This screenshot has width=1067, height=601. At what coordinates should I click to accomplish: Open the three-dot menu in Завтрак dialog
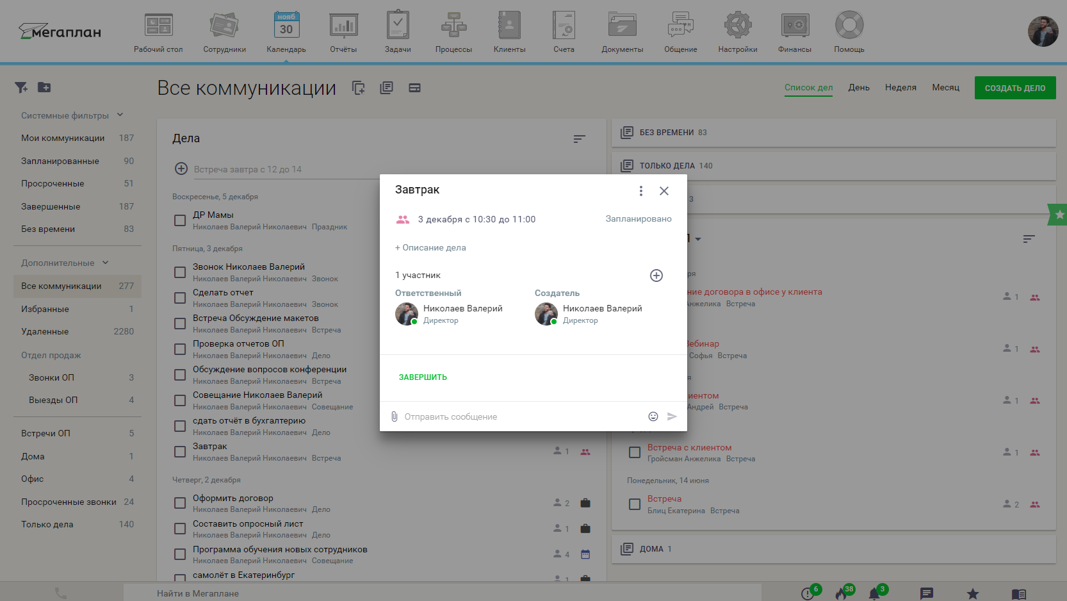[640, 191]
